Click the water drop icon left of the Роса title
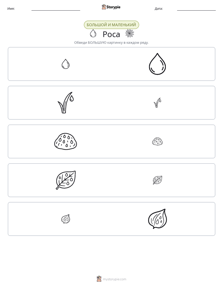 click(93, 33)
